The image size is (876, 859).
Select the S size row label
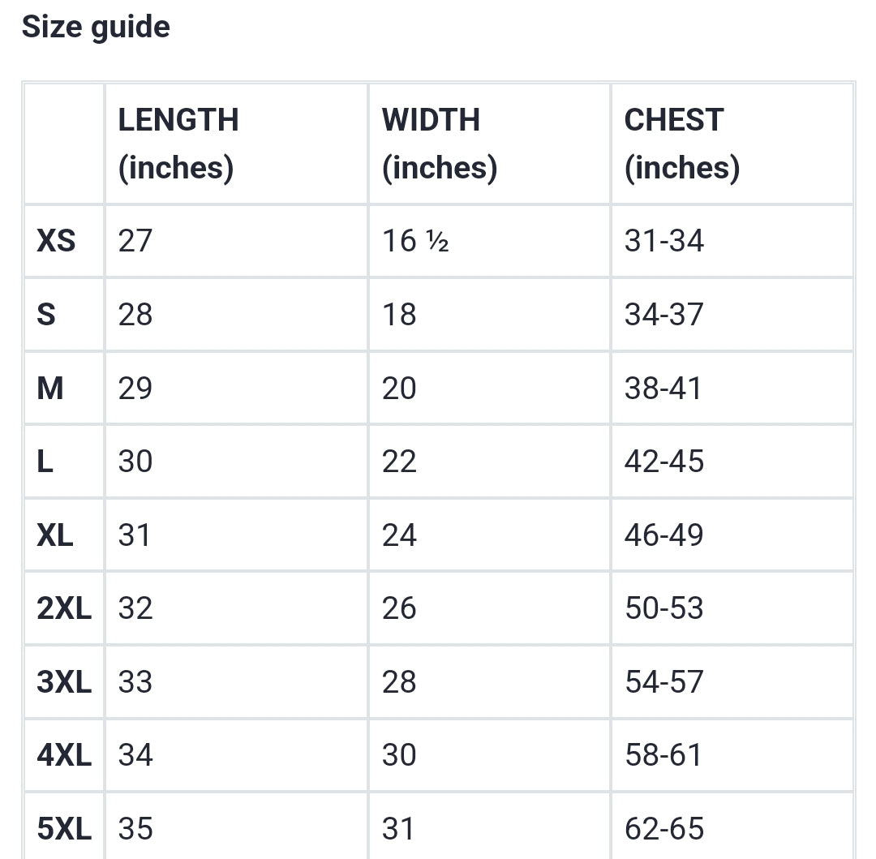tap(46, 315)
